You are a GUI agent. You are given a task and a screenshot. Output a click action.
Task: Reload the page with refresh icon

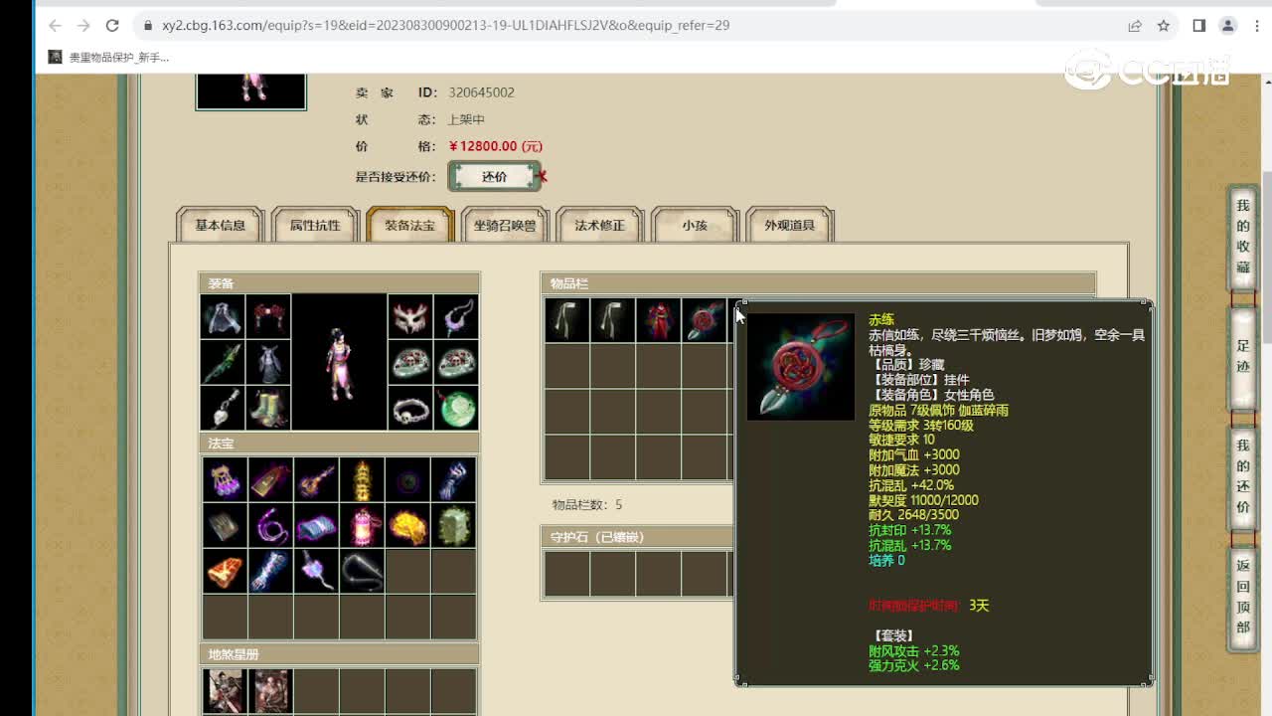112,26
